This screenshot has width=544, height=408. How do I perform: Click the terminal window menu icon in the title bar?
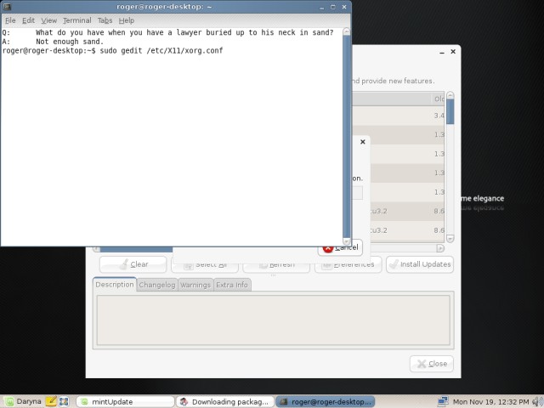click(7, 7)
